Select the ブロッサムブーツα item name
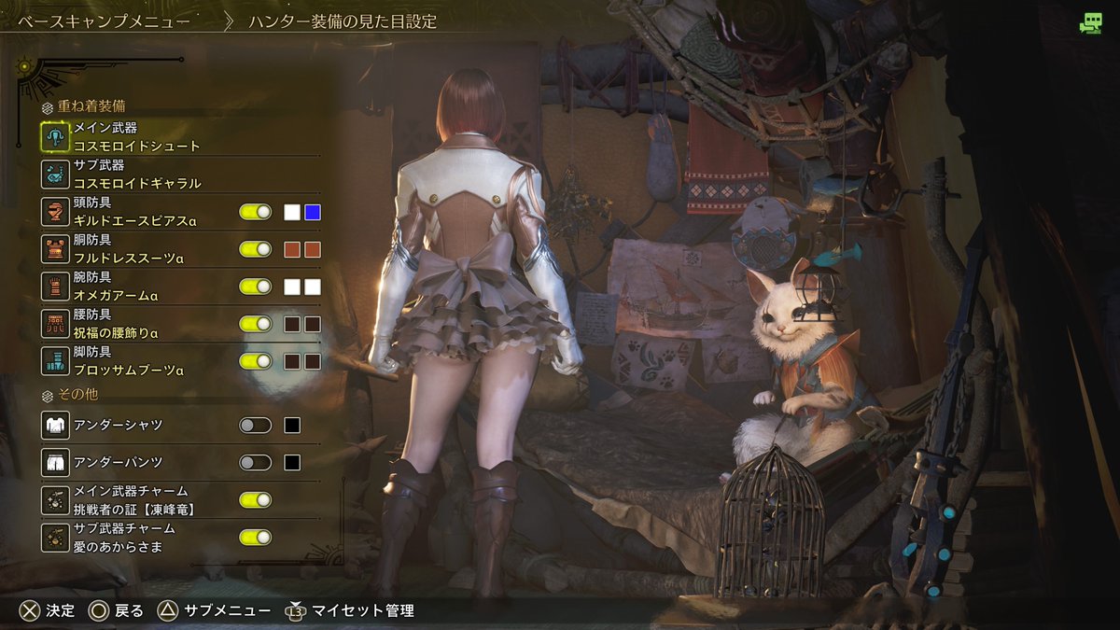The height and width of the screenshot is (630, 1120). pyautogui.click(x=129, y=371)
